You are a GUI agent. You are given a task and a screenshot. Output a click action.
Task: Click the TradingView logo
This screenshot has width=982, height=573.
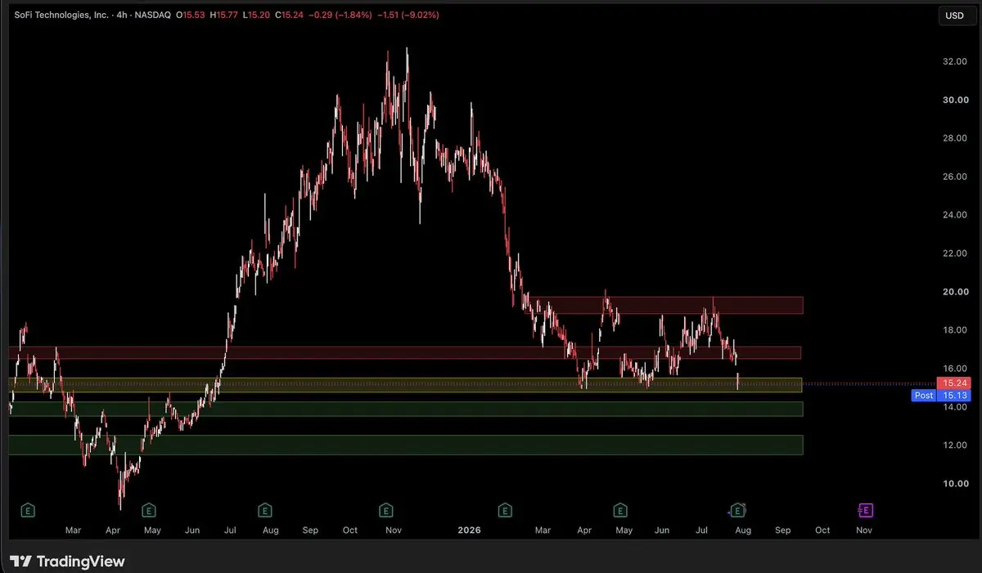[68, 562]
